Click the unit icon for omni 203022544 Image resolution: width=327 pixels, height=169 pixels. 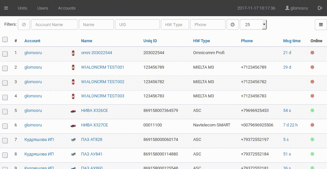click(73, 53)
